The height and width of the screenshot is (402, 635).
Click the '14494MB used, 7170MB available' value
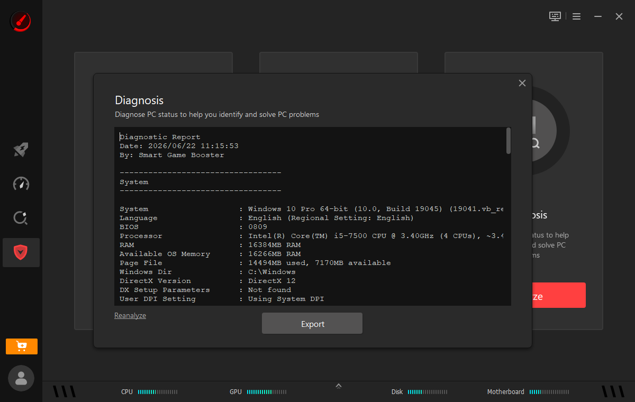tap(320, 263)
